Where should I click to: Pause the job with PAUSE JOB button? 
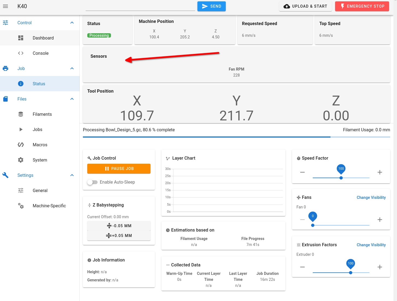[x=119, y=169]
